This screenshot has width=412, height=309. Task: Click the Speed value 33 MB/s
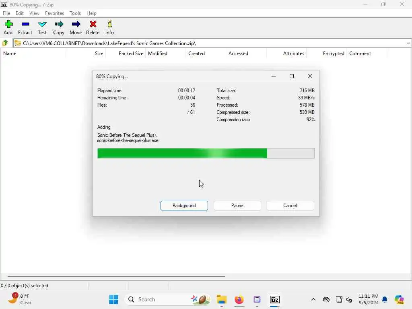(306, 98)
